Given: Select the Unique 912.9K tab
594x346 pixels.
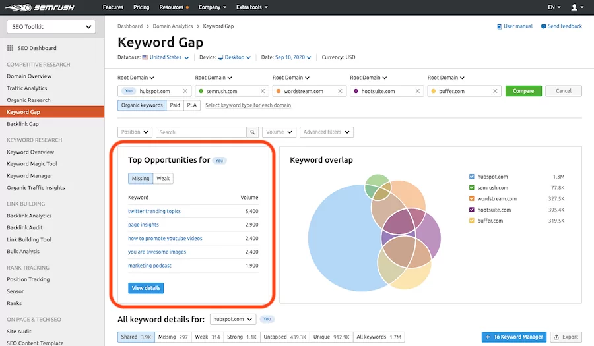Looking at the screenshot, I should click(331, 337).
